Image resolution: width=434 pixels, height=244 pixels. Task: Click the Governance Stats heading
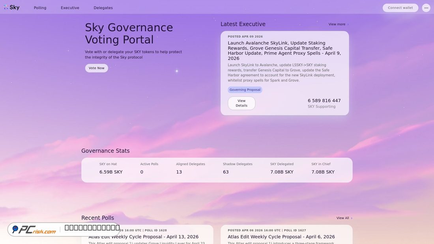[105, 151]
